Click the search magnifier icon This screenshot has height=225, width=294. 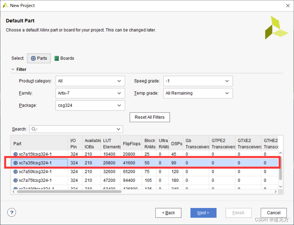pos(34,129)
